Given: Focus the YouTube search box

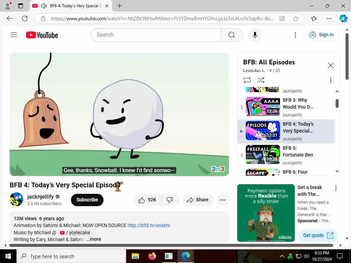Looking at the screenshot, I should tap(156, 35).
